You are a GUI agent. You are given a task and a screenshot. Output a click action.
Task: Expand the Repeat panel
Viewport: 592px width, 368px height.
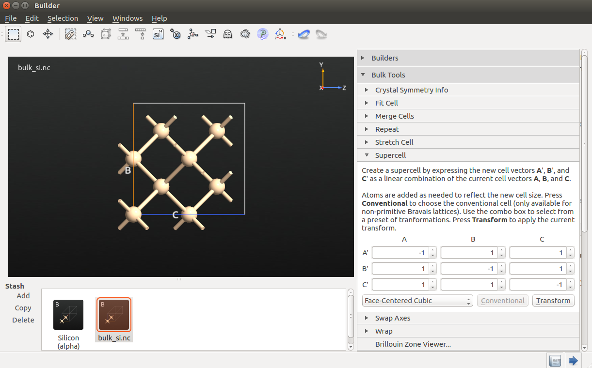[x=468, y=129]
